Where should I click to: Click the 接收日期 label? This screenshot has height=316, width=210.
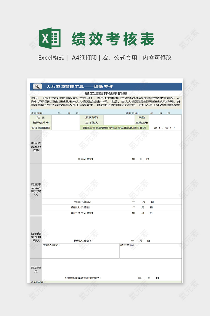(x=132, y=113)
